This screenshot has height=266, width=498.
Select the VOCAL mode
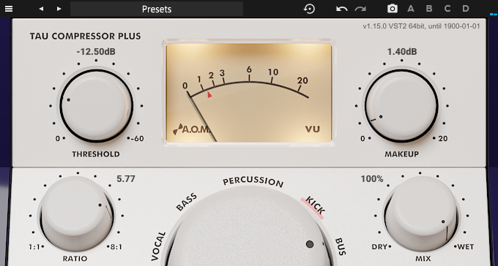point(158,246)
